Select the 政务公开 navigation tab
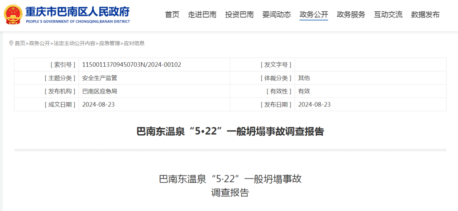Screen dimensions: 458x211 pos(314,14)
